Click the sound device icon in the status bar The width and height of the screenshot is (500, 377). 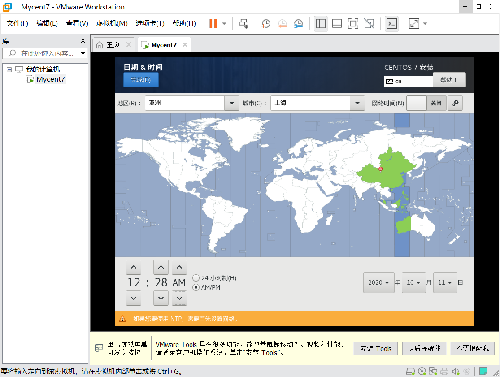tap(455, 371)
